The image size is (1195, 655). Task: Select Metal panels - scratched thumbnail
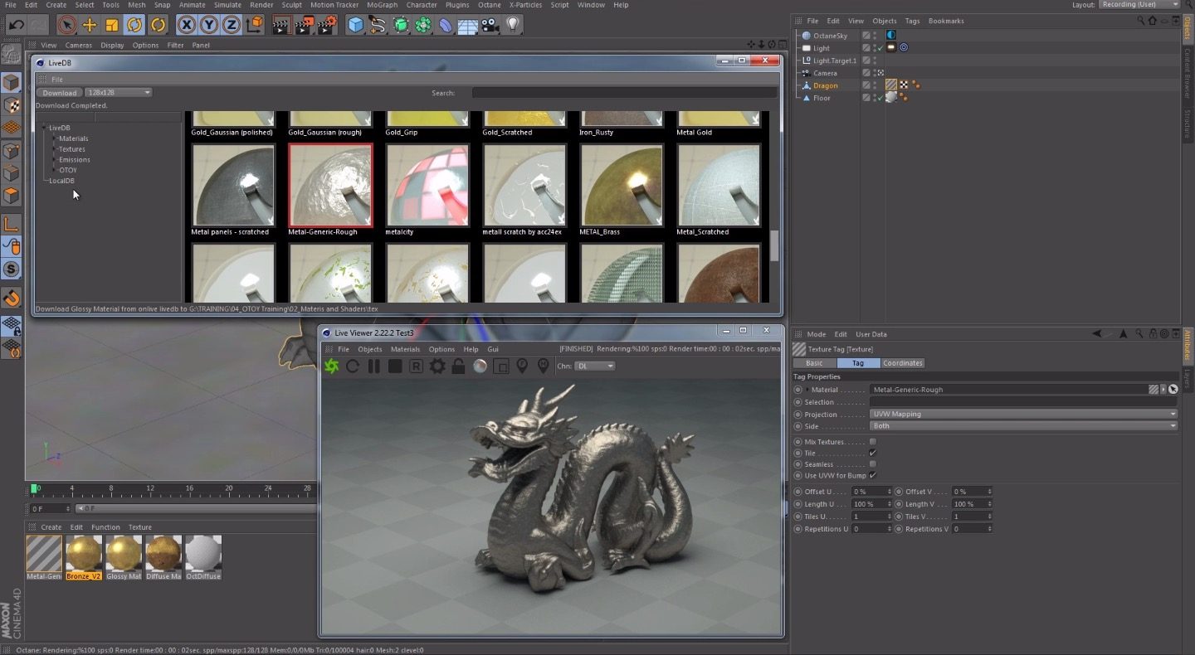tap(233, 186)
